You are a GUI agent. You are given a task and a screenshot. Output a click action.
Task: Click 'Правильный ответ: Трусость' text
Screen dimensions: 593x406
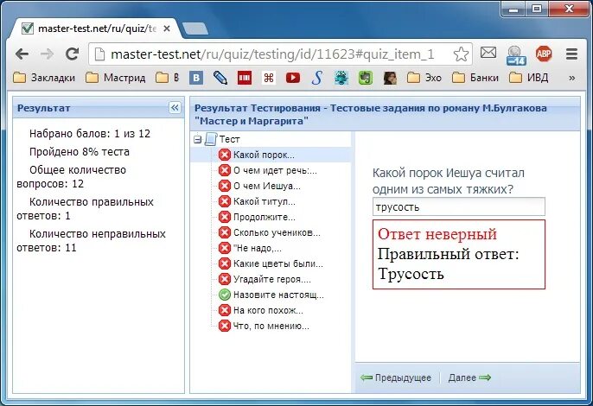point(448,263)
